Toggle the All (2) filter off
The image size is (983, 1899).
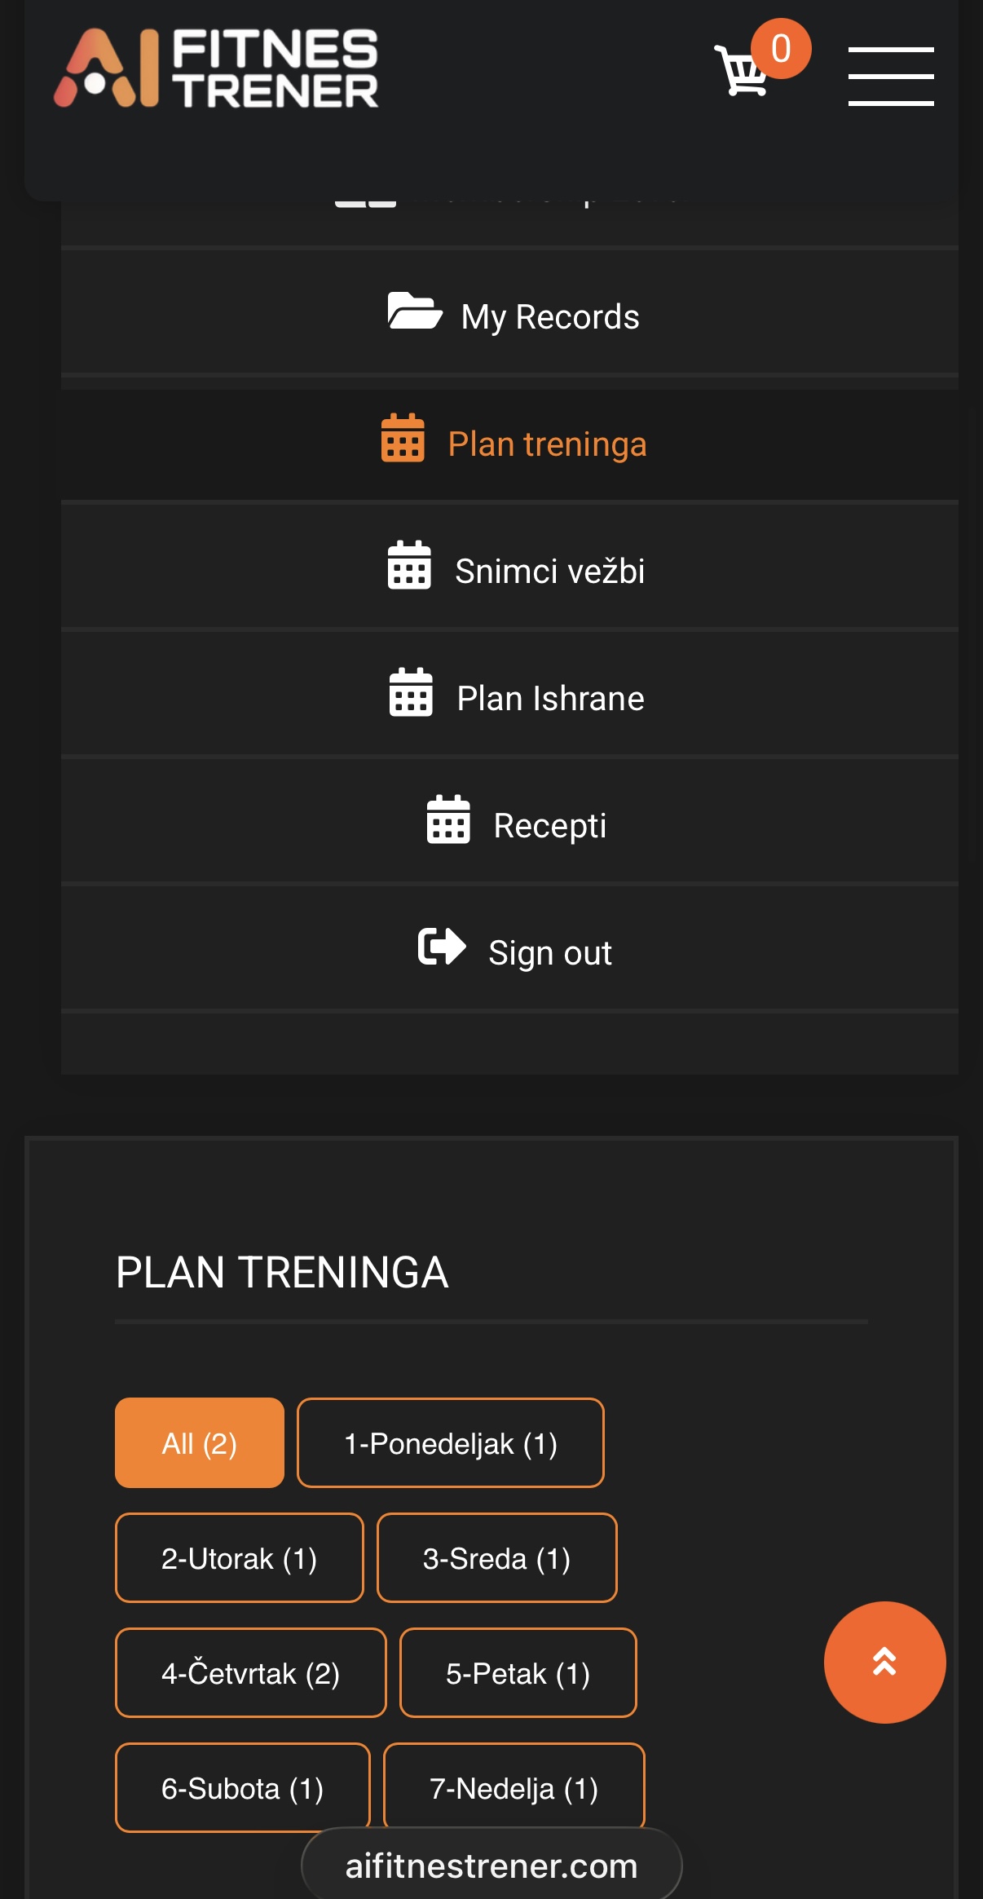199,1442
